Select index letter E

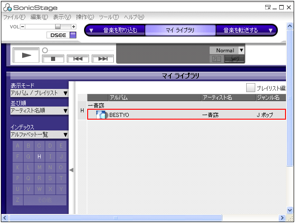click(x=61, y=146)
